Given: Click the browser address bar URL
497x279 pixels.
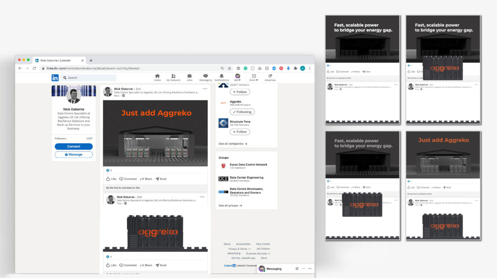Looking at the screenshot, I should [93, 68].
